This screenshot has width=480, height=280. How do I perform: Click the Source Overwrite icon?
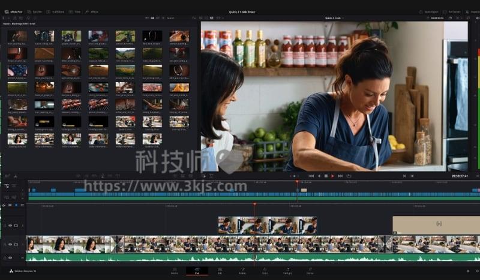118,176
